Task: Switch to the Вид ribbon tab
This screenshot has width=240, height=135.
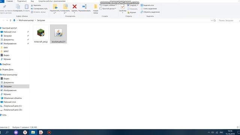Action: tap(32, 1)
